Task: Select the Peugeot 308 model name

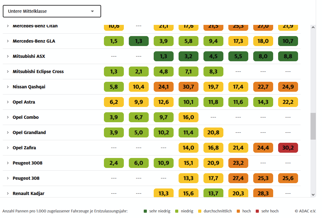Action: pyautogui.click(x=26, y=178)
